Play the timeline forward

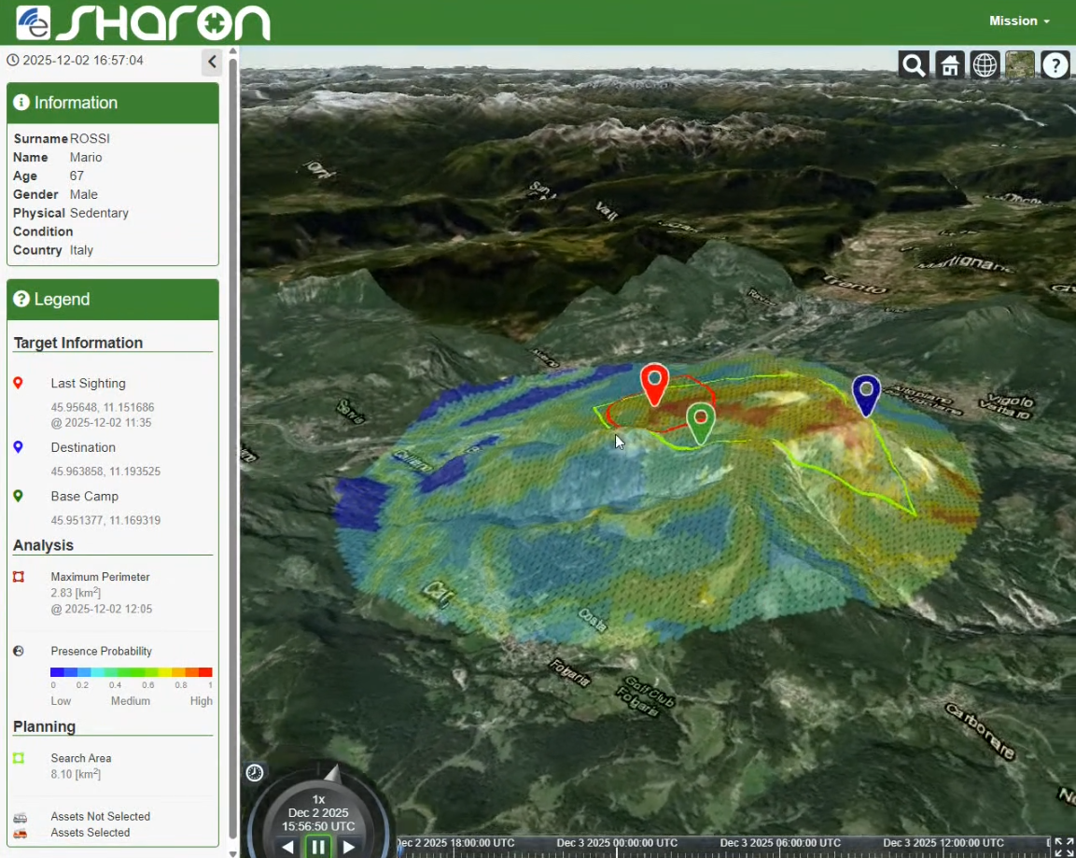[348, 847]
